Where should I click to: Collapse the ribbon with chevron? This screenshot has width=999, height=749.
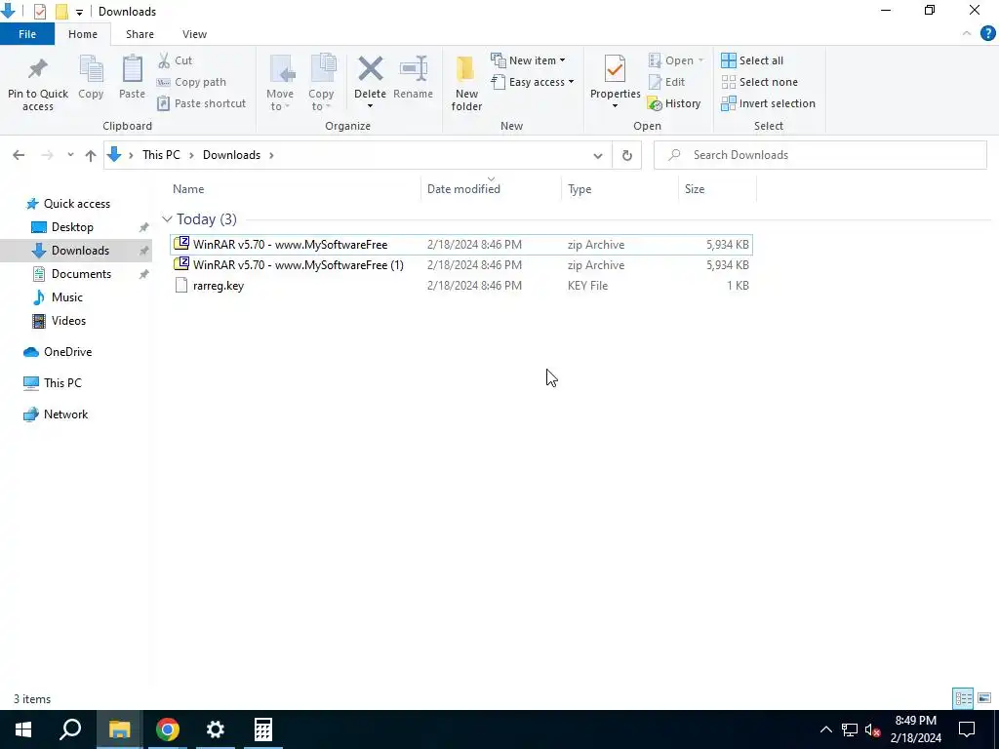click(967, 34)
